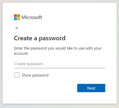Click the word account in description
The image size is (119, 108).
coord(21,53)
